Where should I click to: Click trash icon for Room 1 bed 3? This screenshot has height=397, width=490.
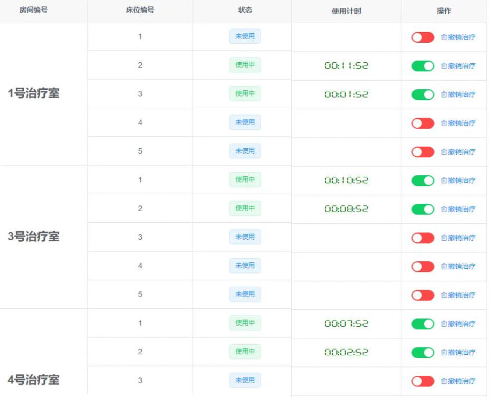[444, 94]
